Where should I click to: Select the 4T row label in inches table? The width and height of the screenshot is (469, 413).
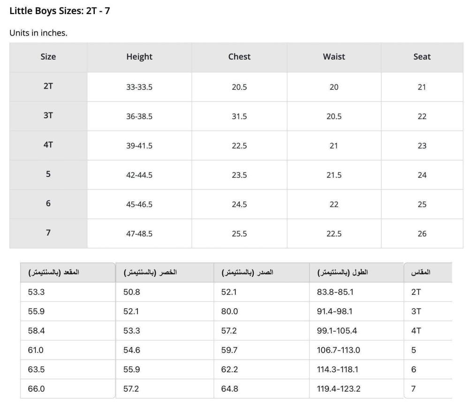48,145
